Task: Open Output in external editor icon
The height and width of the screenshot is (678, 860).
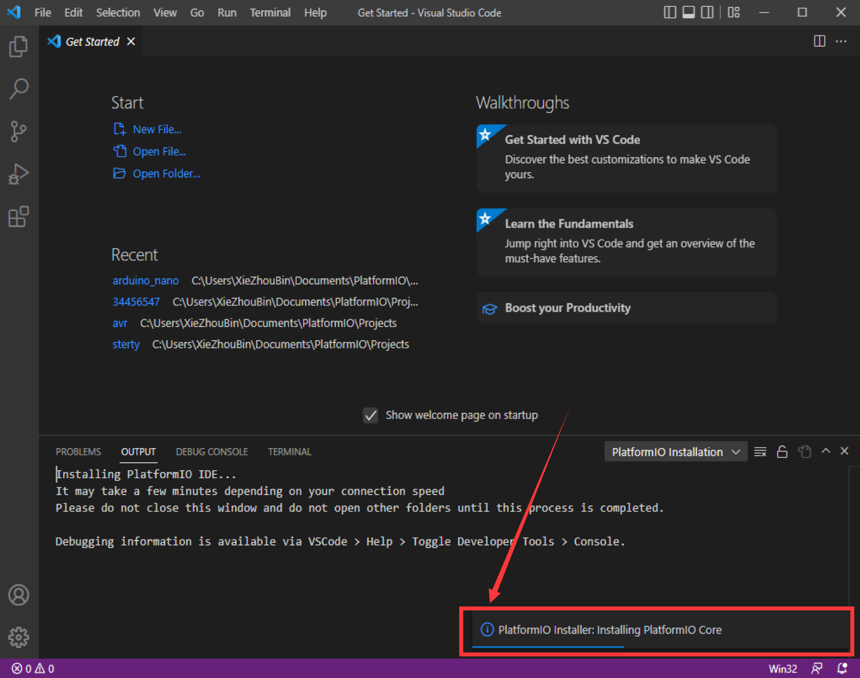Action: [804, 451]
